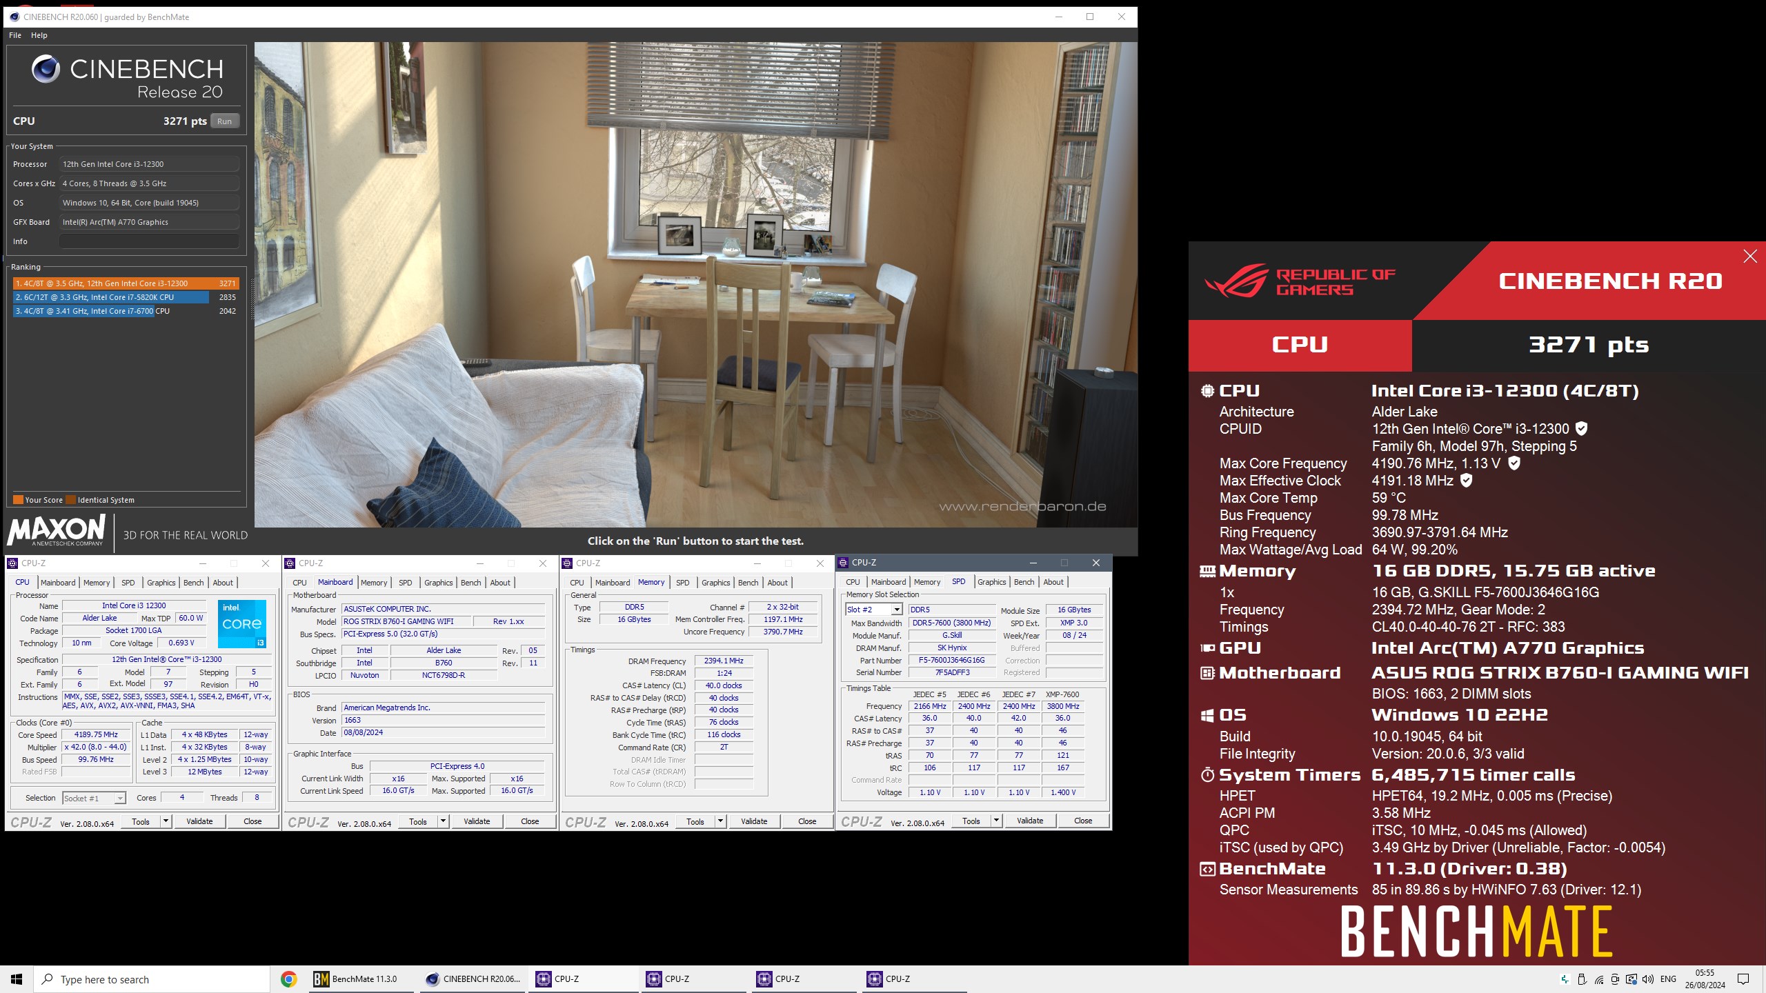Image resolution: width=1766 pixels, height=993 pixels.
Task: Click the part number F5-7600J3646G16G in SPD
Action: [951, 660]
